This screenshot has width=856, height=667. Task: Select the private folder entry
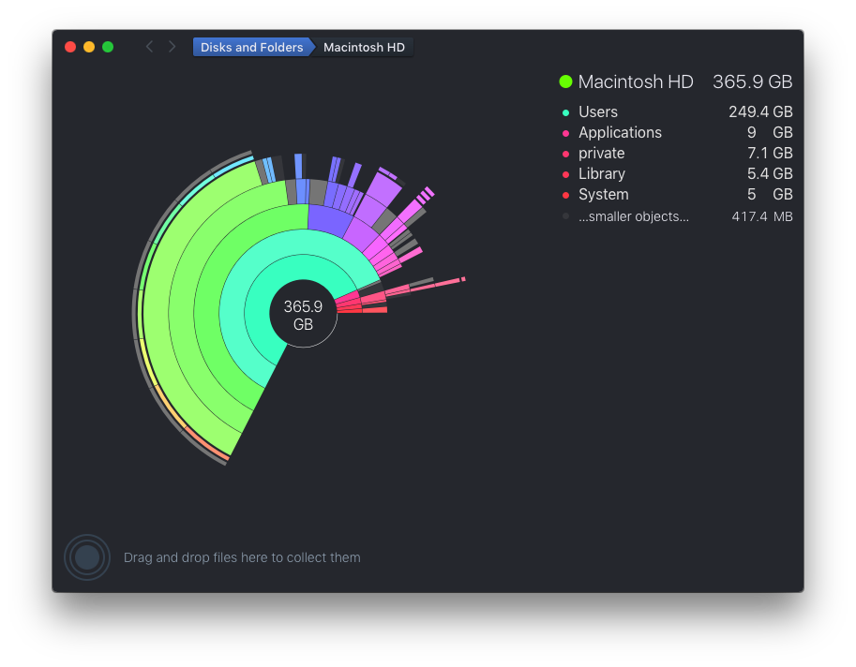pos(601,154)
